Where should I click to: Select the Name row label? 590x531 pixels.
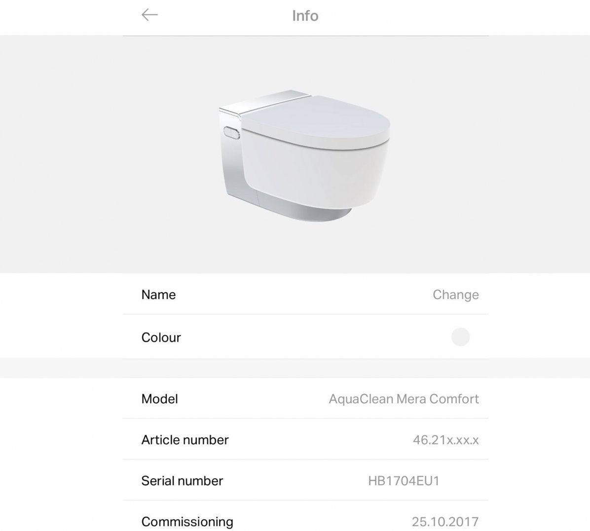tap(158, 295)
